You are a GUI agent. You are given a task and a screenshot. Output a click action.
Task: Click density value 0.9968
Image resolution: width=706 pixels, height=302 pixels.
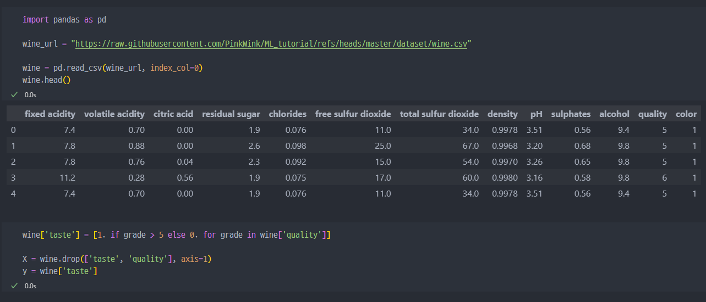[505, 146]
